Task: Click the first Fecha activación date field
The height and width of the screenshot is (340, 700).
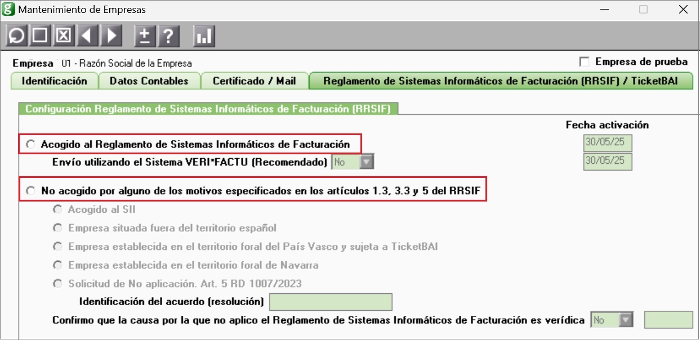Action: coord(608,142)
